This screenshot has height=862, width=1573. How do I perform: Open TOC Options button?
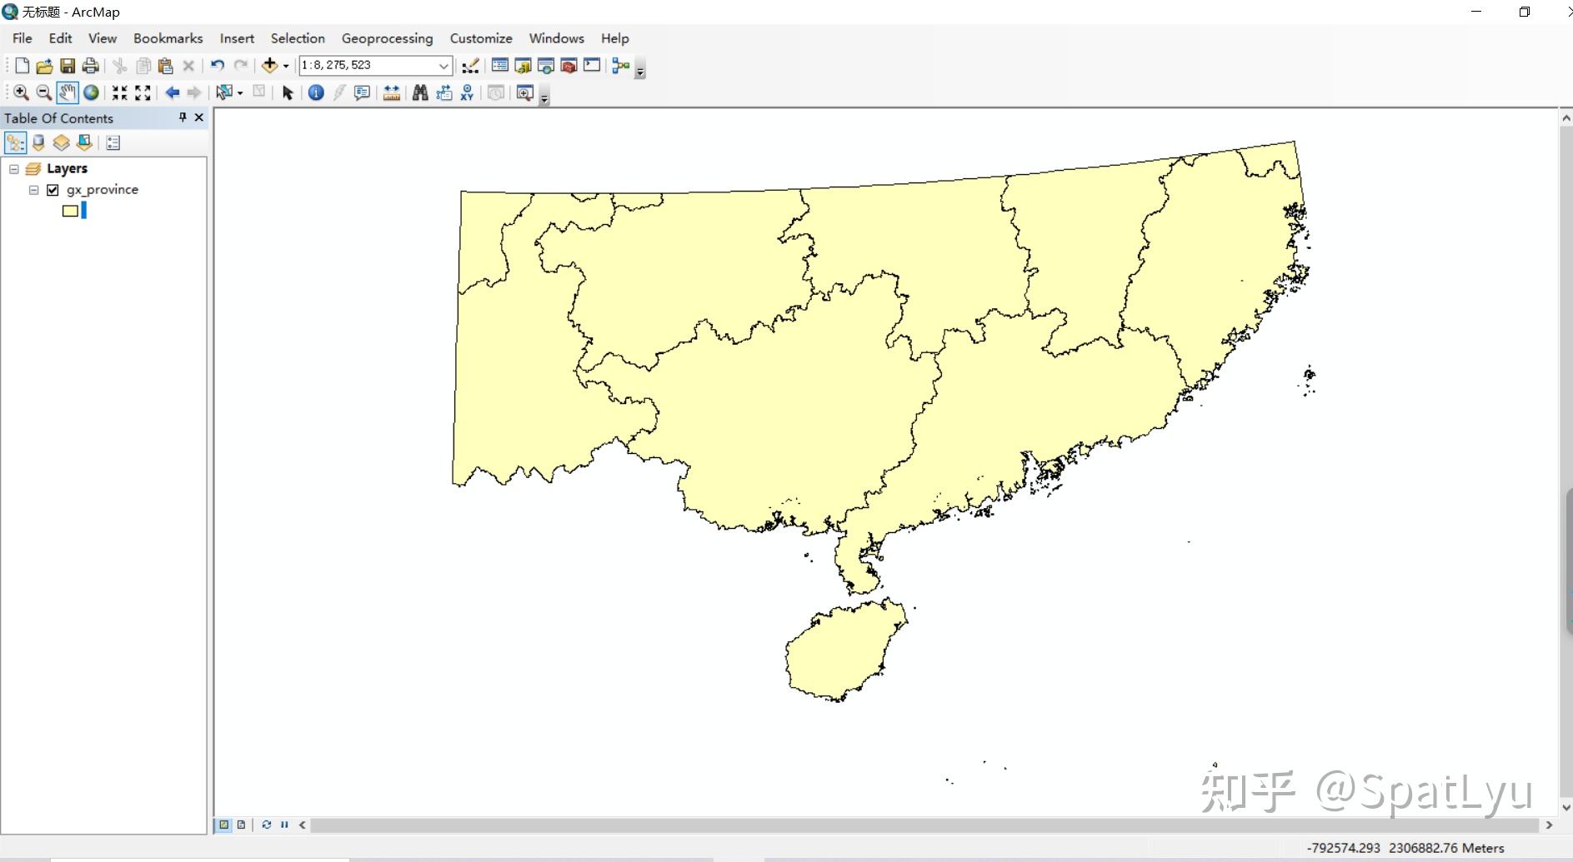click(113, 143)
